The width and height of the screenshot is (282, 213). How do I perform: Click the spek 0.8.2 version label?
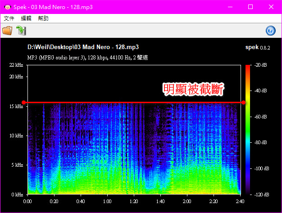[257, 47]
